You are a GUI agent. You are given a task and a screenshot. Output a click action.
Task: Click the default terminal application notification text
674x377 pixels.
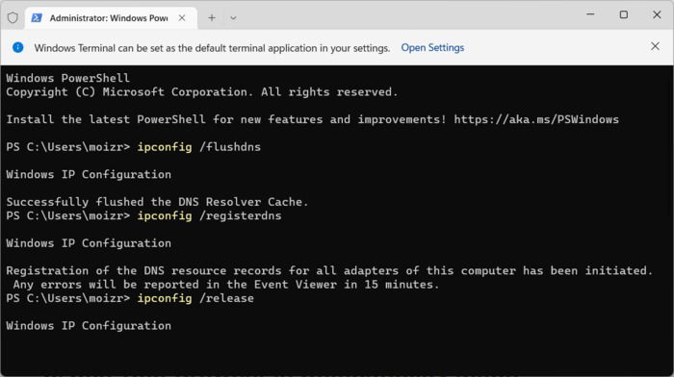[212, 48]
